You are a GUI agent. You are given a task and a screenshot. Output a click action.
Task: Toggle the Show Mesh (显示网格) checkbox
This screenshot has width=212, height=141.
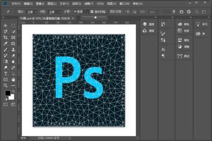(x=92, y=12)
